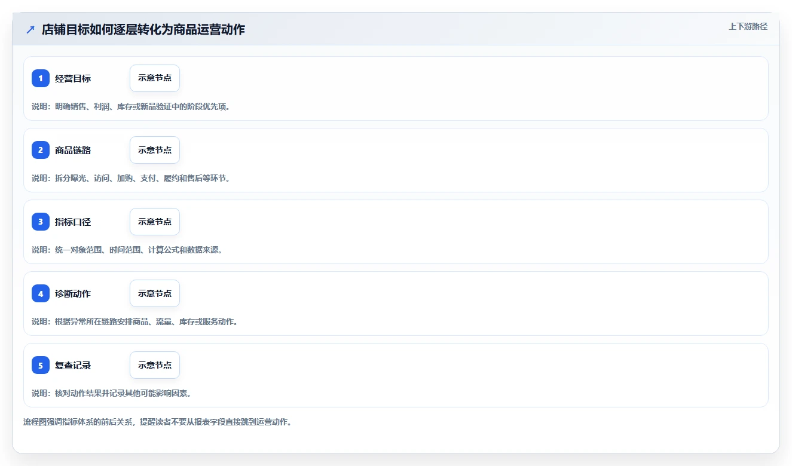
Task: Click 示意节点 button in 诊断动作 row
Action: (155, 293)
